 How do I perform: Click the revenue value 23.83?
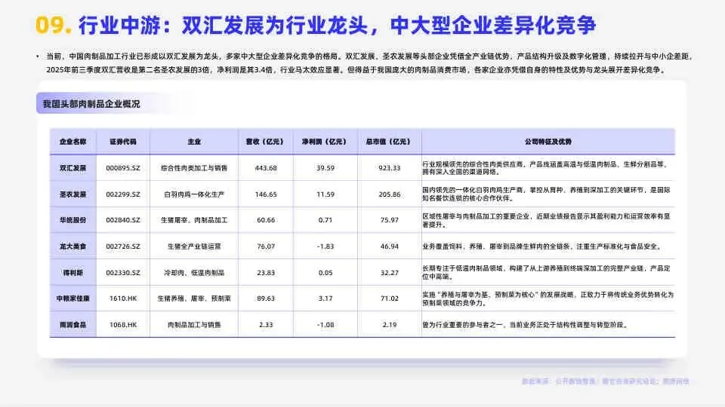tap(266, 273)
